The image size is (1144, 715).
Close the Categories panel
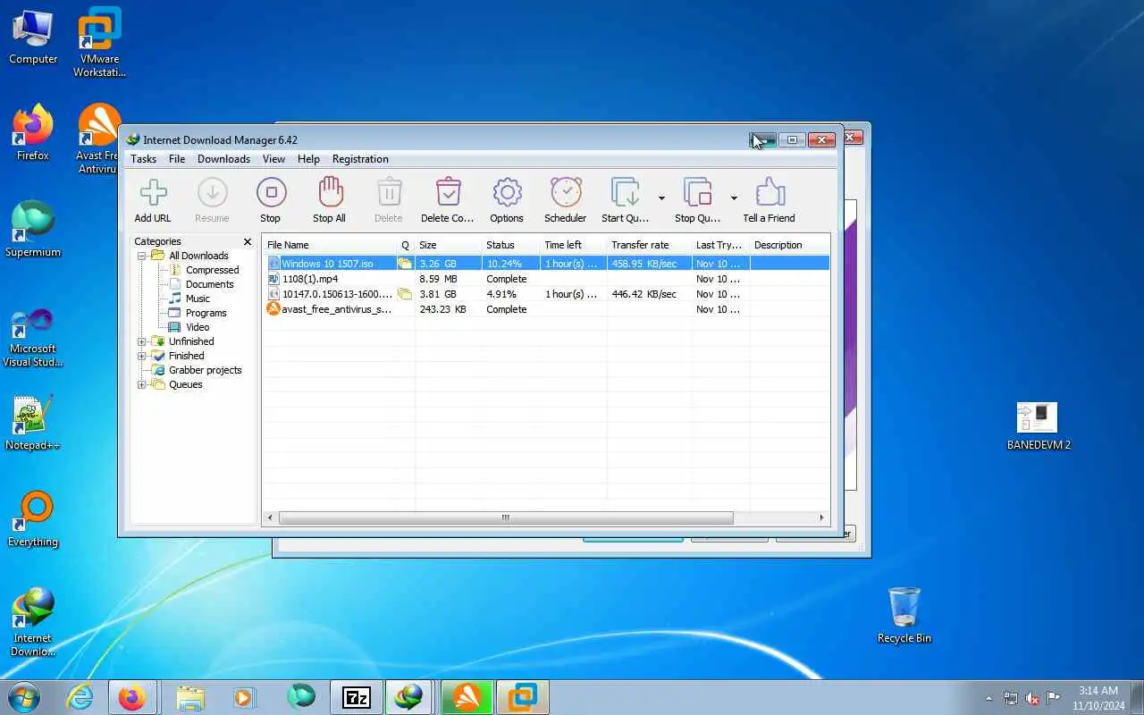(x=248, y=241)
